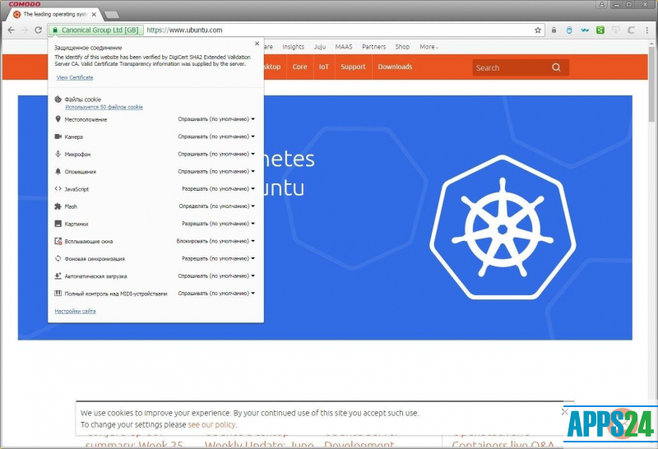The width and height of the screenshot is (658, 449).
Task: Dismiss the cookie notice banner
Action: tap(565, 412)
